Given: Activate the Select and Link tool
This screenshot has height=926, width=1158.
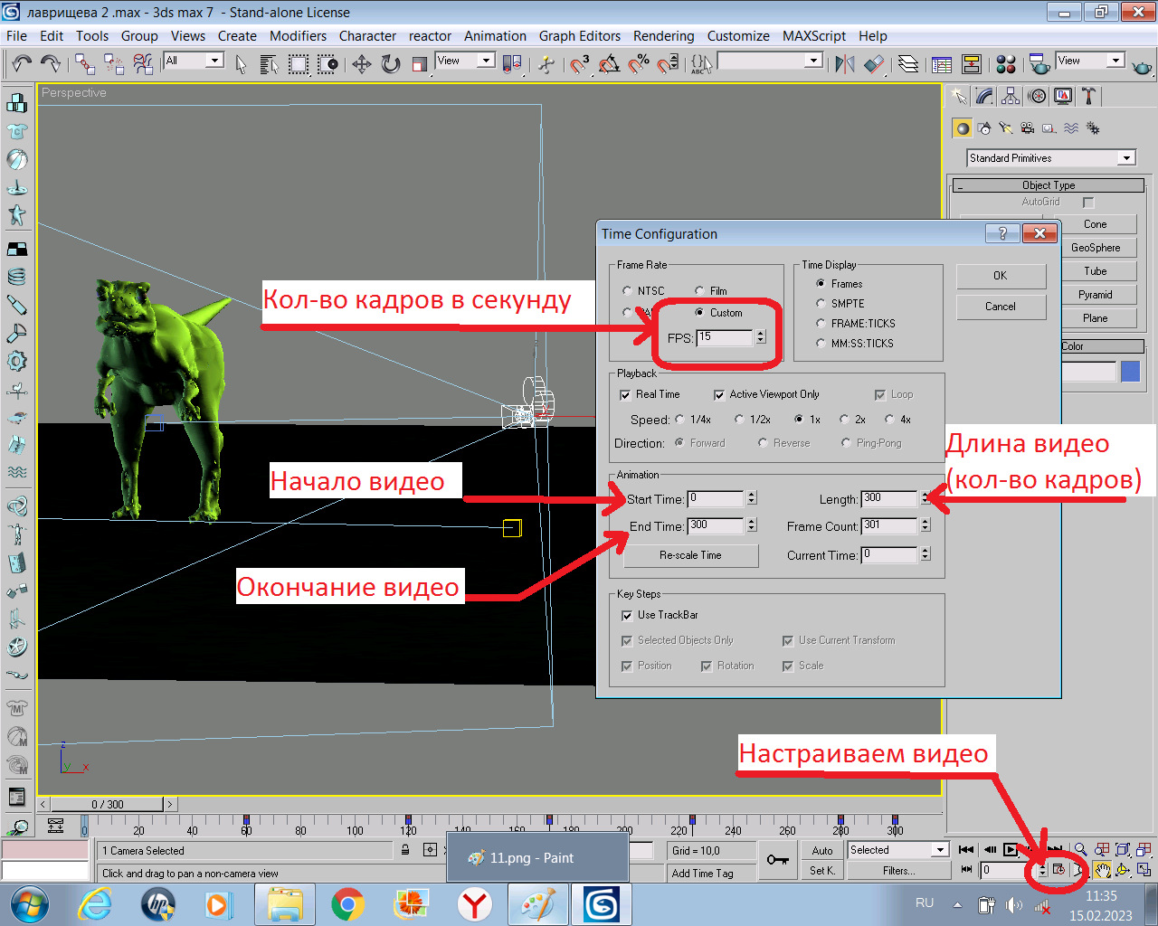Looking at the screenshot, I should click(x=85, y=63).
